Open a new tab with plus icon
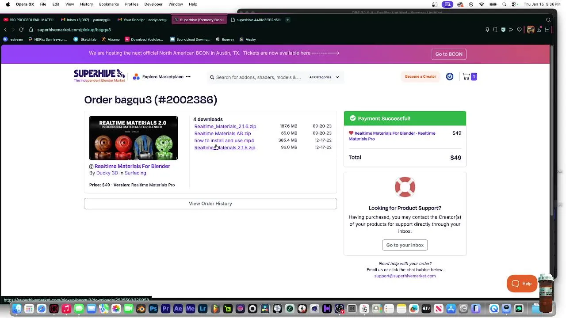This screenshot has height=318, width=566. click(287, 20)
